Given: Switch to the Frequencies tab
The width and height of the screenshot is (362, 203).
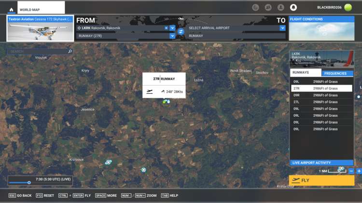Looking at the screenshot, I should 337,73.
